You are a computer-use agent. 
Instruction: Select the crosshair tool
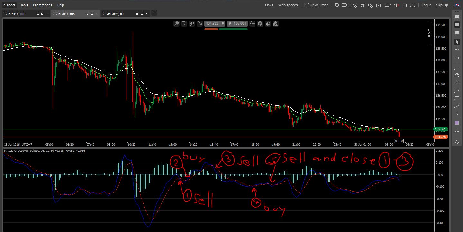pos(457,50)
